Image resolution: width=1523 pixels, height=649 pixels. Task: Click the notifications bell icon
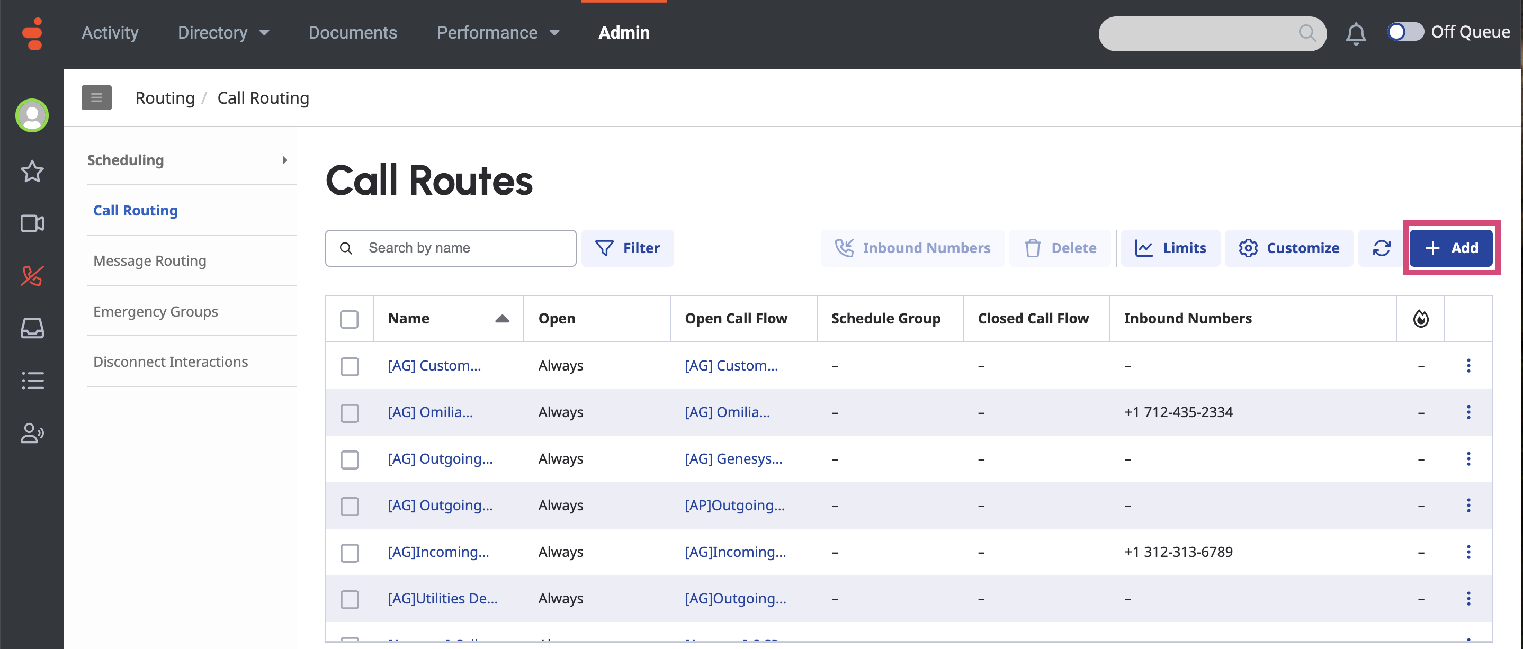(1356, 34)
